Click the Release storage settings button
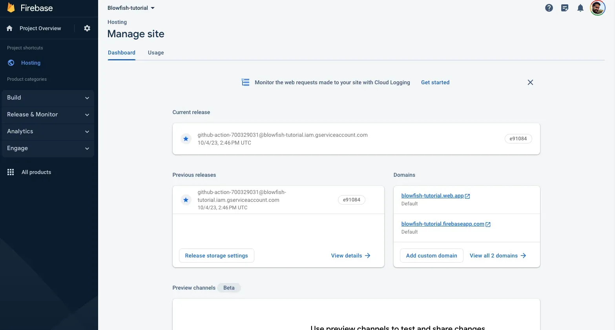The width and height of the screenshot is (615, 330). pos(216,255)
